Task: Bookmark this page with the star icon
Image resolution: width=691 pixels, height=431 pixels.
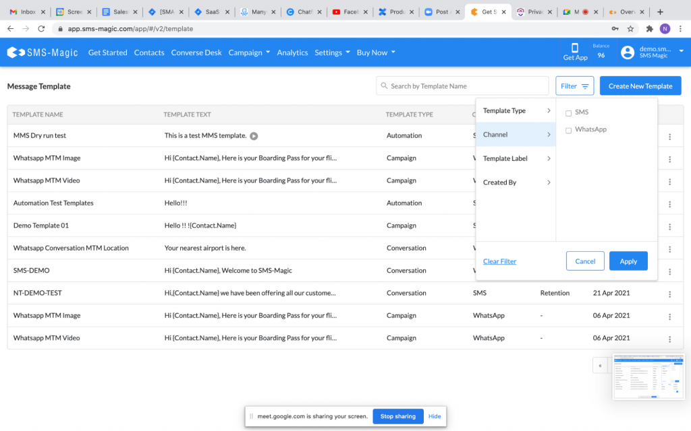Action: [x=630, y=28]
